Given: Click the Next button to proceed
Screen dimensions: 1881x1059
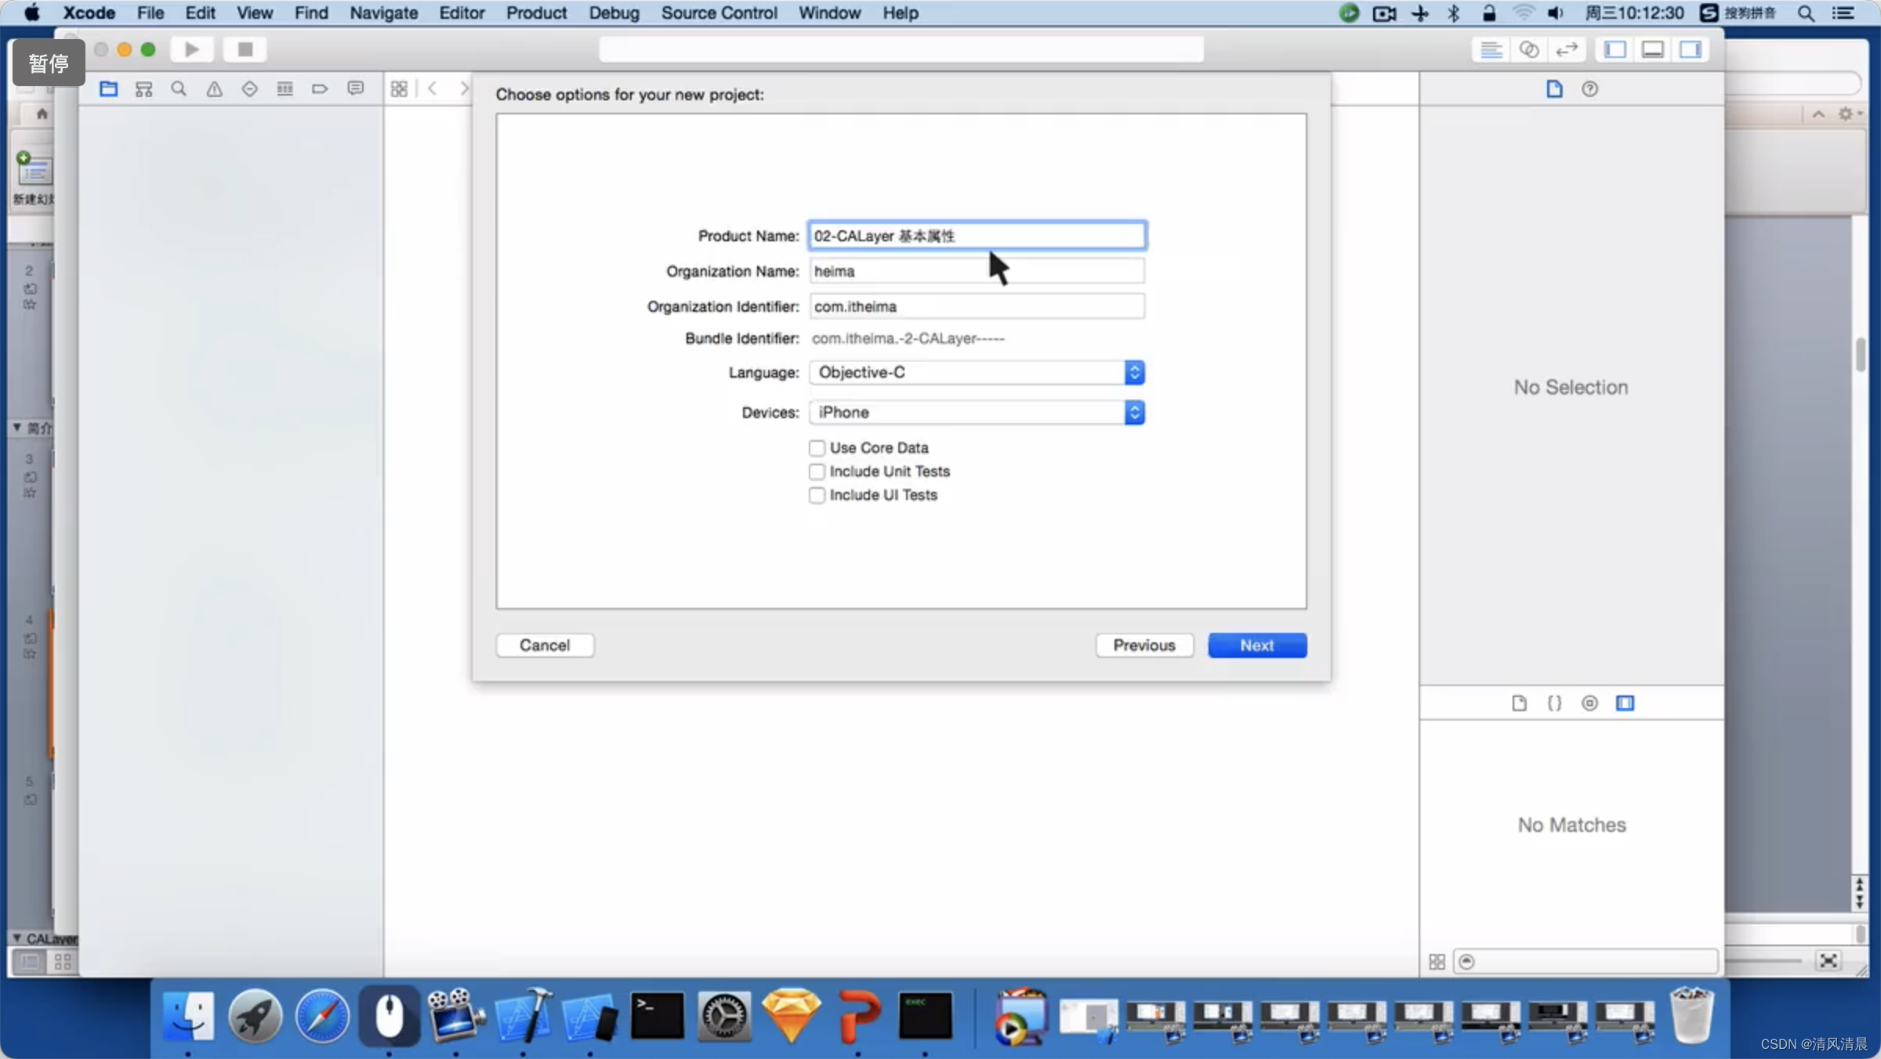Looking at the screenshot, I should point(1257,645).
